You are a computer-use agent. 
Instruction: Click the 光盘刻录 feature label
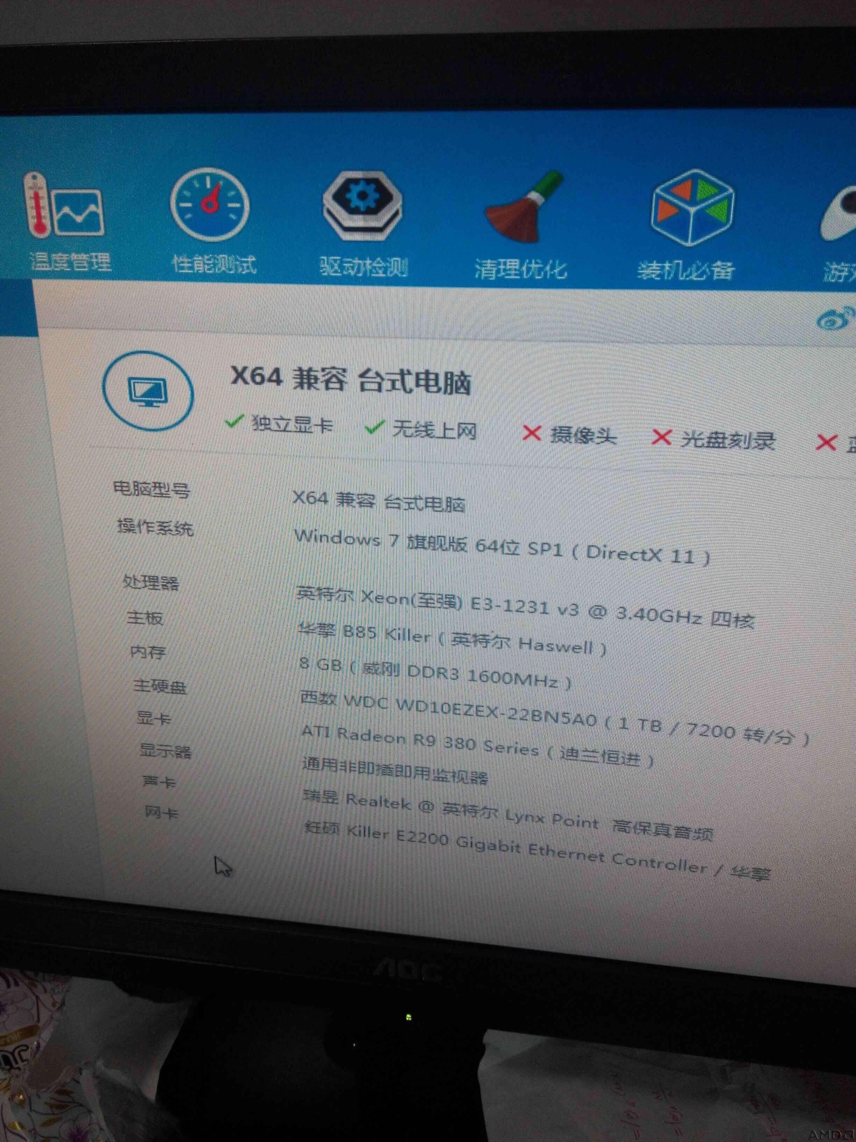point(728,440)
